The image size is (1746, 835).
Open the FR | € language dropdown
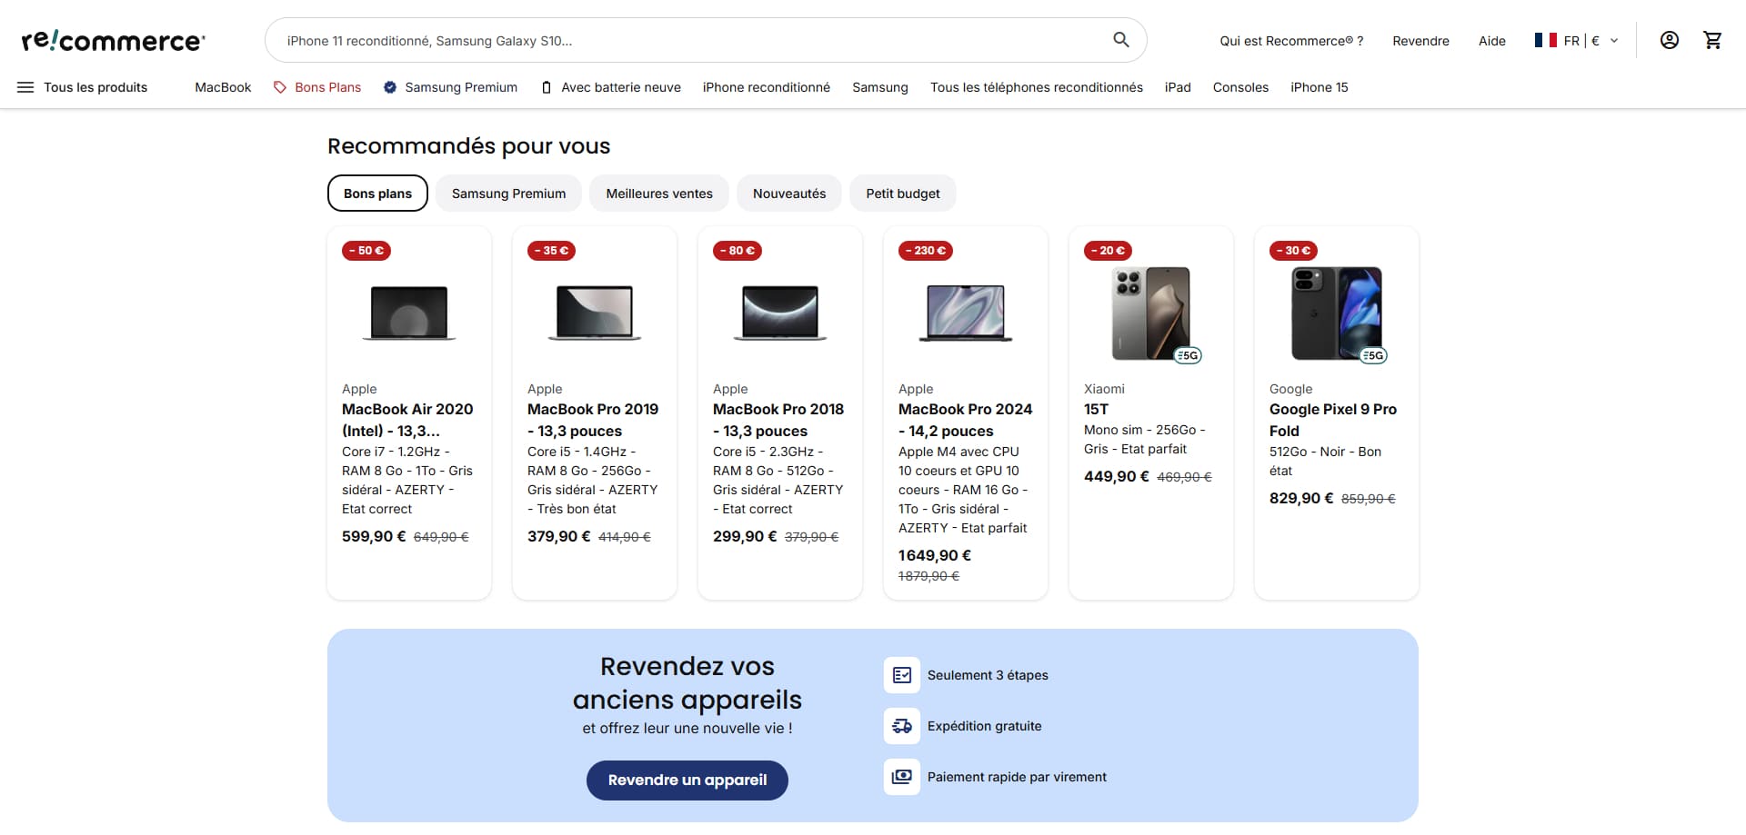pyautogui.click(x=1577, y=40)
